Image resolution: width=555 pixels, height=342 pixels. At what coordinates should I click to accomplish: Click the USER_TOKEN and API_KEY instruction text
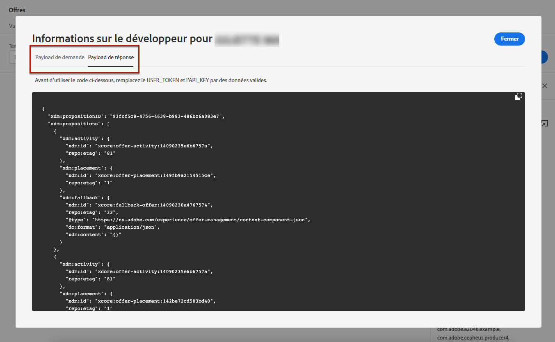(151, 80)
